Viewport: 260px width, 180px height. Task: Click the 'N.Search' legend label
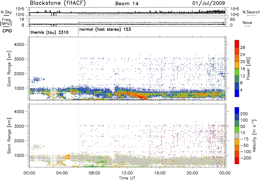point(251,12)
